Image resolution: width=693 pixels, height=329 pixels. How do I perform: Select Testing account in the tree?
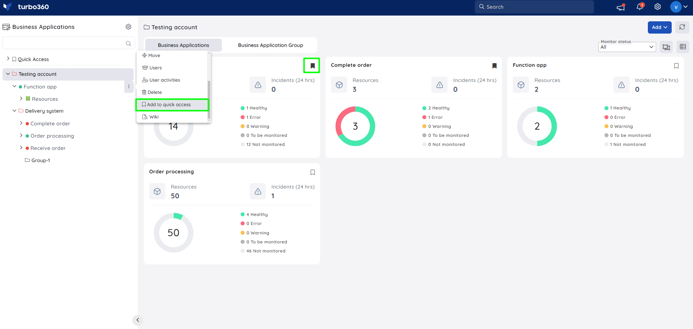(x=38, y=74)
